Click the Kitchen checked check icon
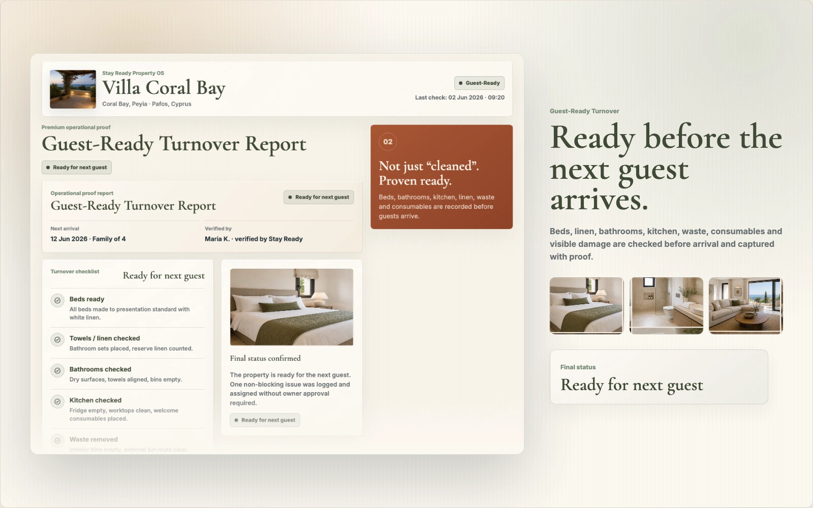The image size is (813, 508). [x=57, y=401]
